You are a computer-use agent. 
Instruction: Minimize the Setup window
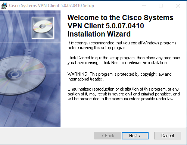(x=144, y=6)
